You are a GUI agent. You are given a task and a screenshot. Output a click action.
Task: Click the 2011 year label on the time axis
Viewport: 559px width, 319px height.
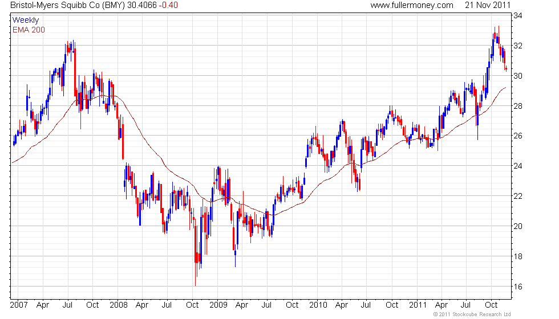[418, 305]
